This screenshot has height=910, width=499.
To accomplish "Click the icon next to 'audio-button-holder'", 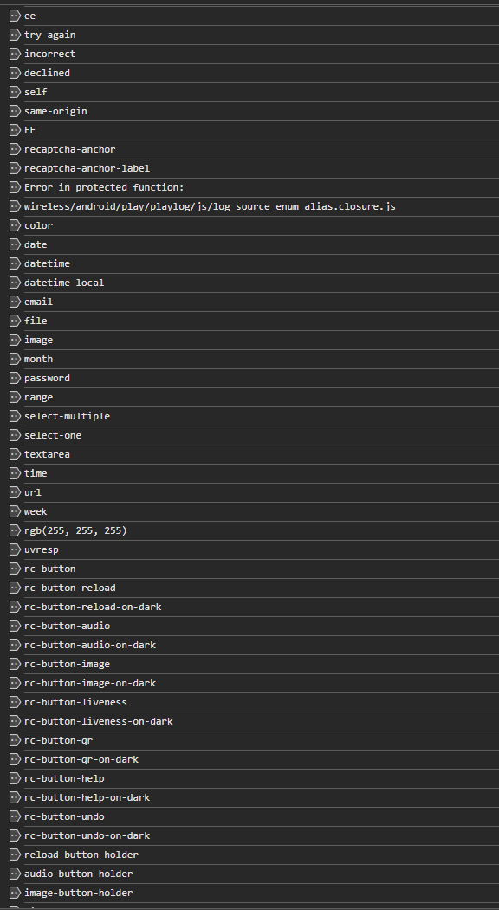I will (15, 874).
